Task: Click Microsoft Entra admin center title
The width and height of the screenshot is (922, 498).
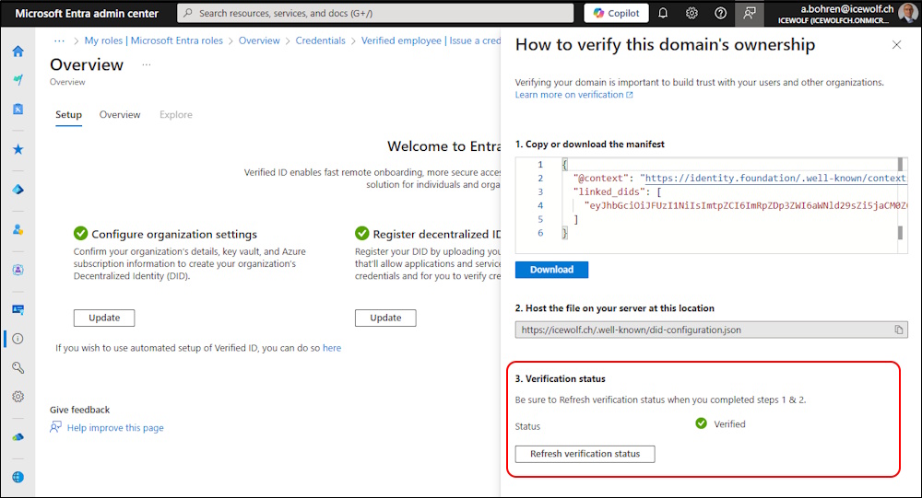Action: click(x=87, y=13)
